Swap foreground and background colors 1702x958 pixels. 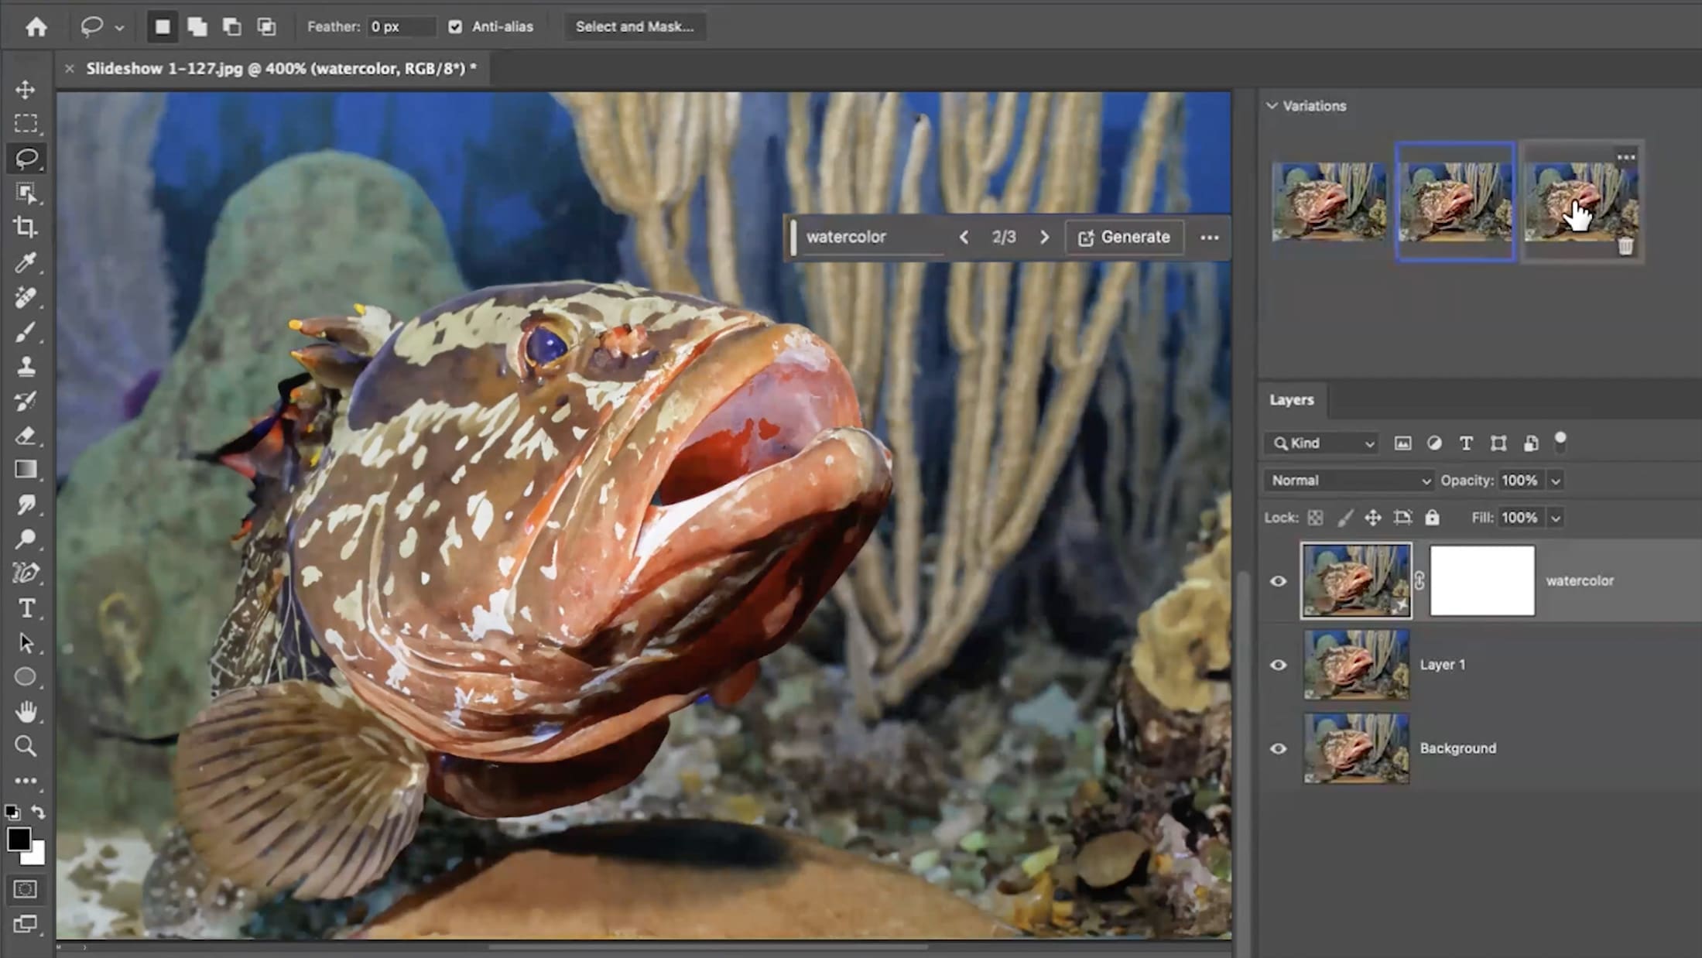coord(38,812)
